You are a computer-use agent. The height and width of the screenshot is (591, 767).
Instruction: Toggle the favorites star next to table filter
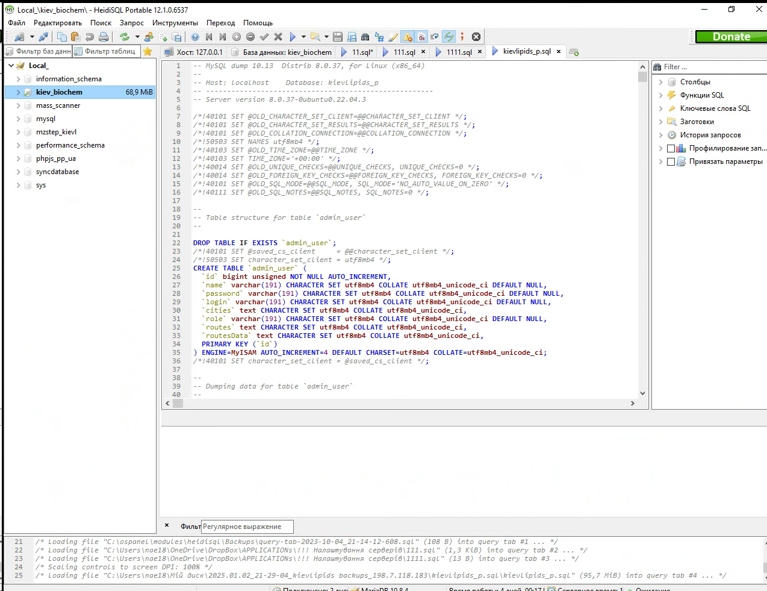146,51
